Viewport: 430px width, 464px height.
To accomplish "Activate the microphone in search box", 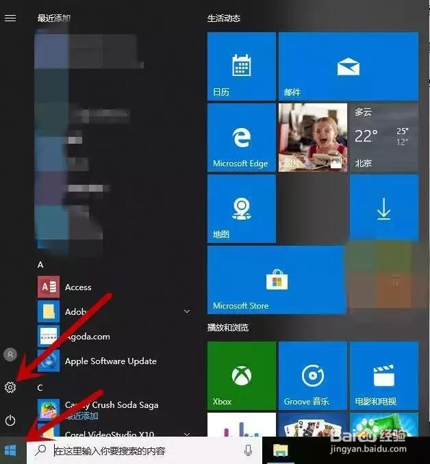I will [x=248, y=451].
